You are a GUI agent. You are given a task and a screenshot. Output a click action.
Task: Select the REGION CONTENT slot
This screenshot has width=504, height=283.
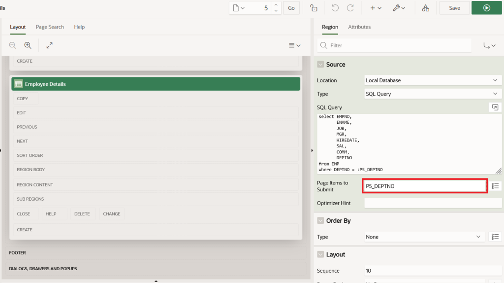click(156, 185)
